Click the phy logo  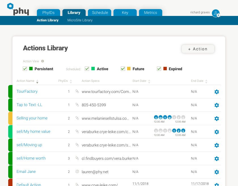click(18, 10)
